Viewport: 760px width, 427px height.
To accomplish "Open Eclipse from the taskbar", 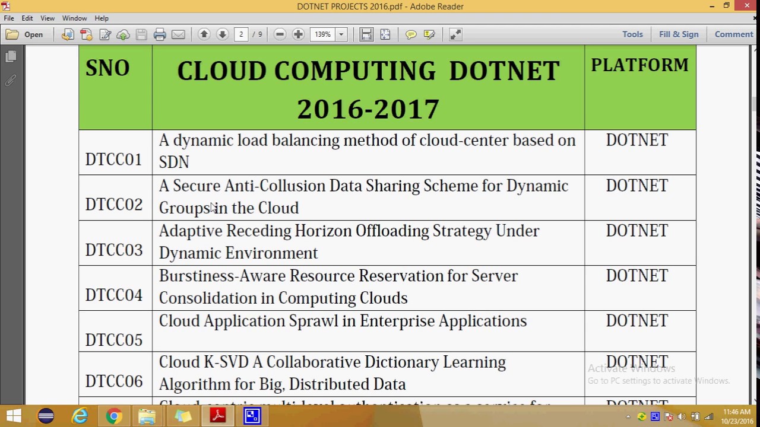I will pos(46,416).
